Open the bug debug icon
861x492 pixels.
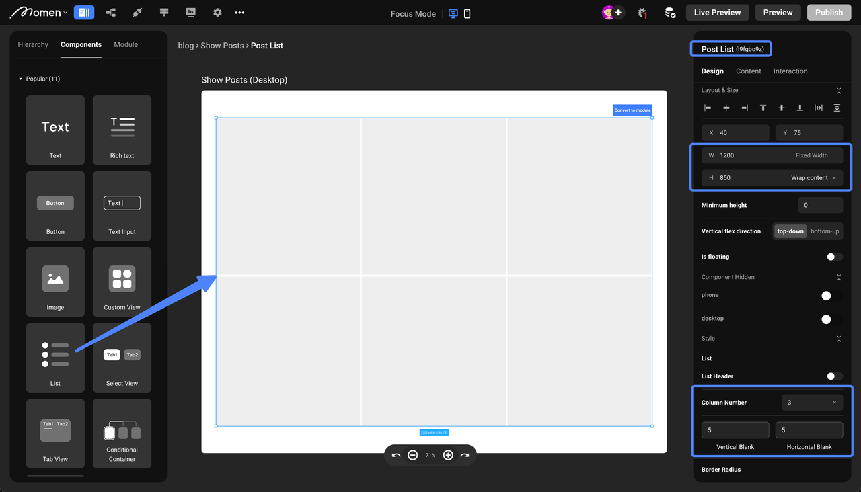pyautogui.click(x=642, y=13)
